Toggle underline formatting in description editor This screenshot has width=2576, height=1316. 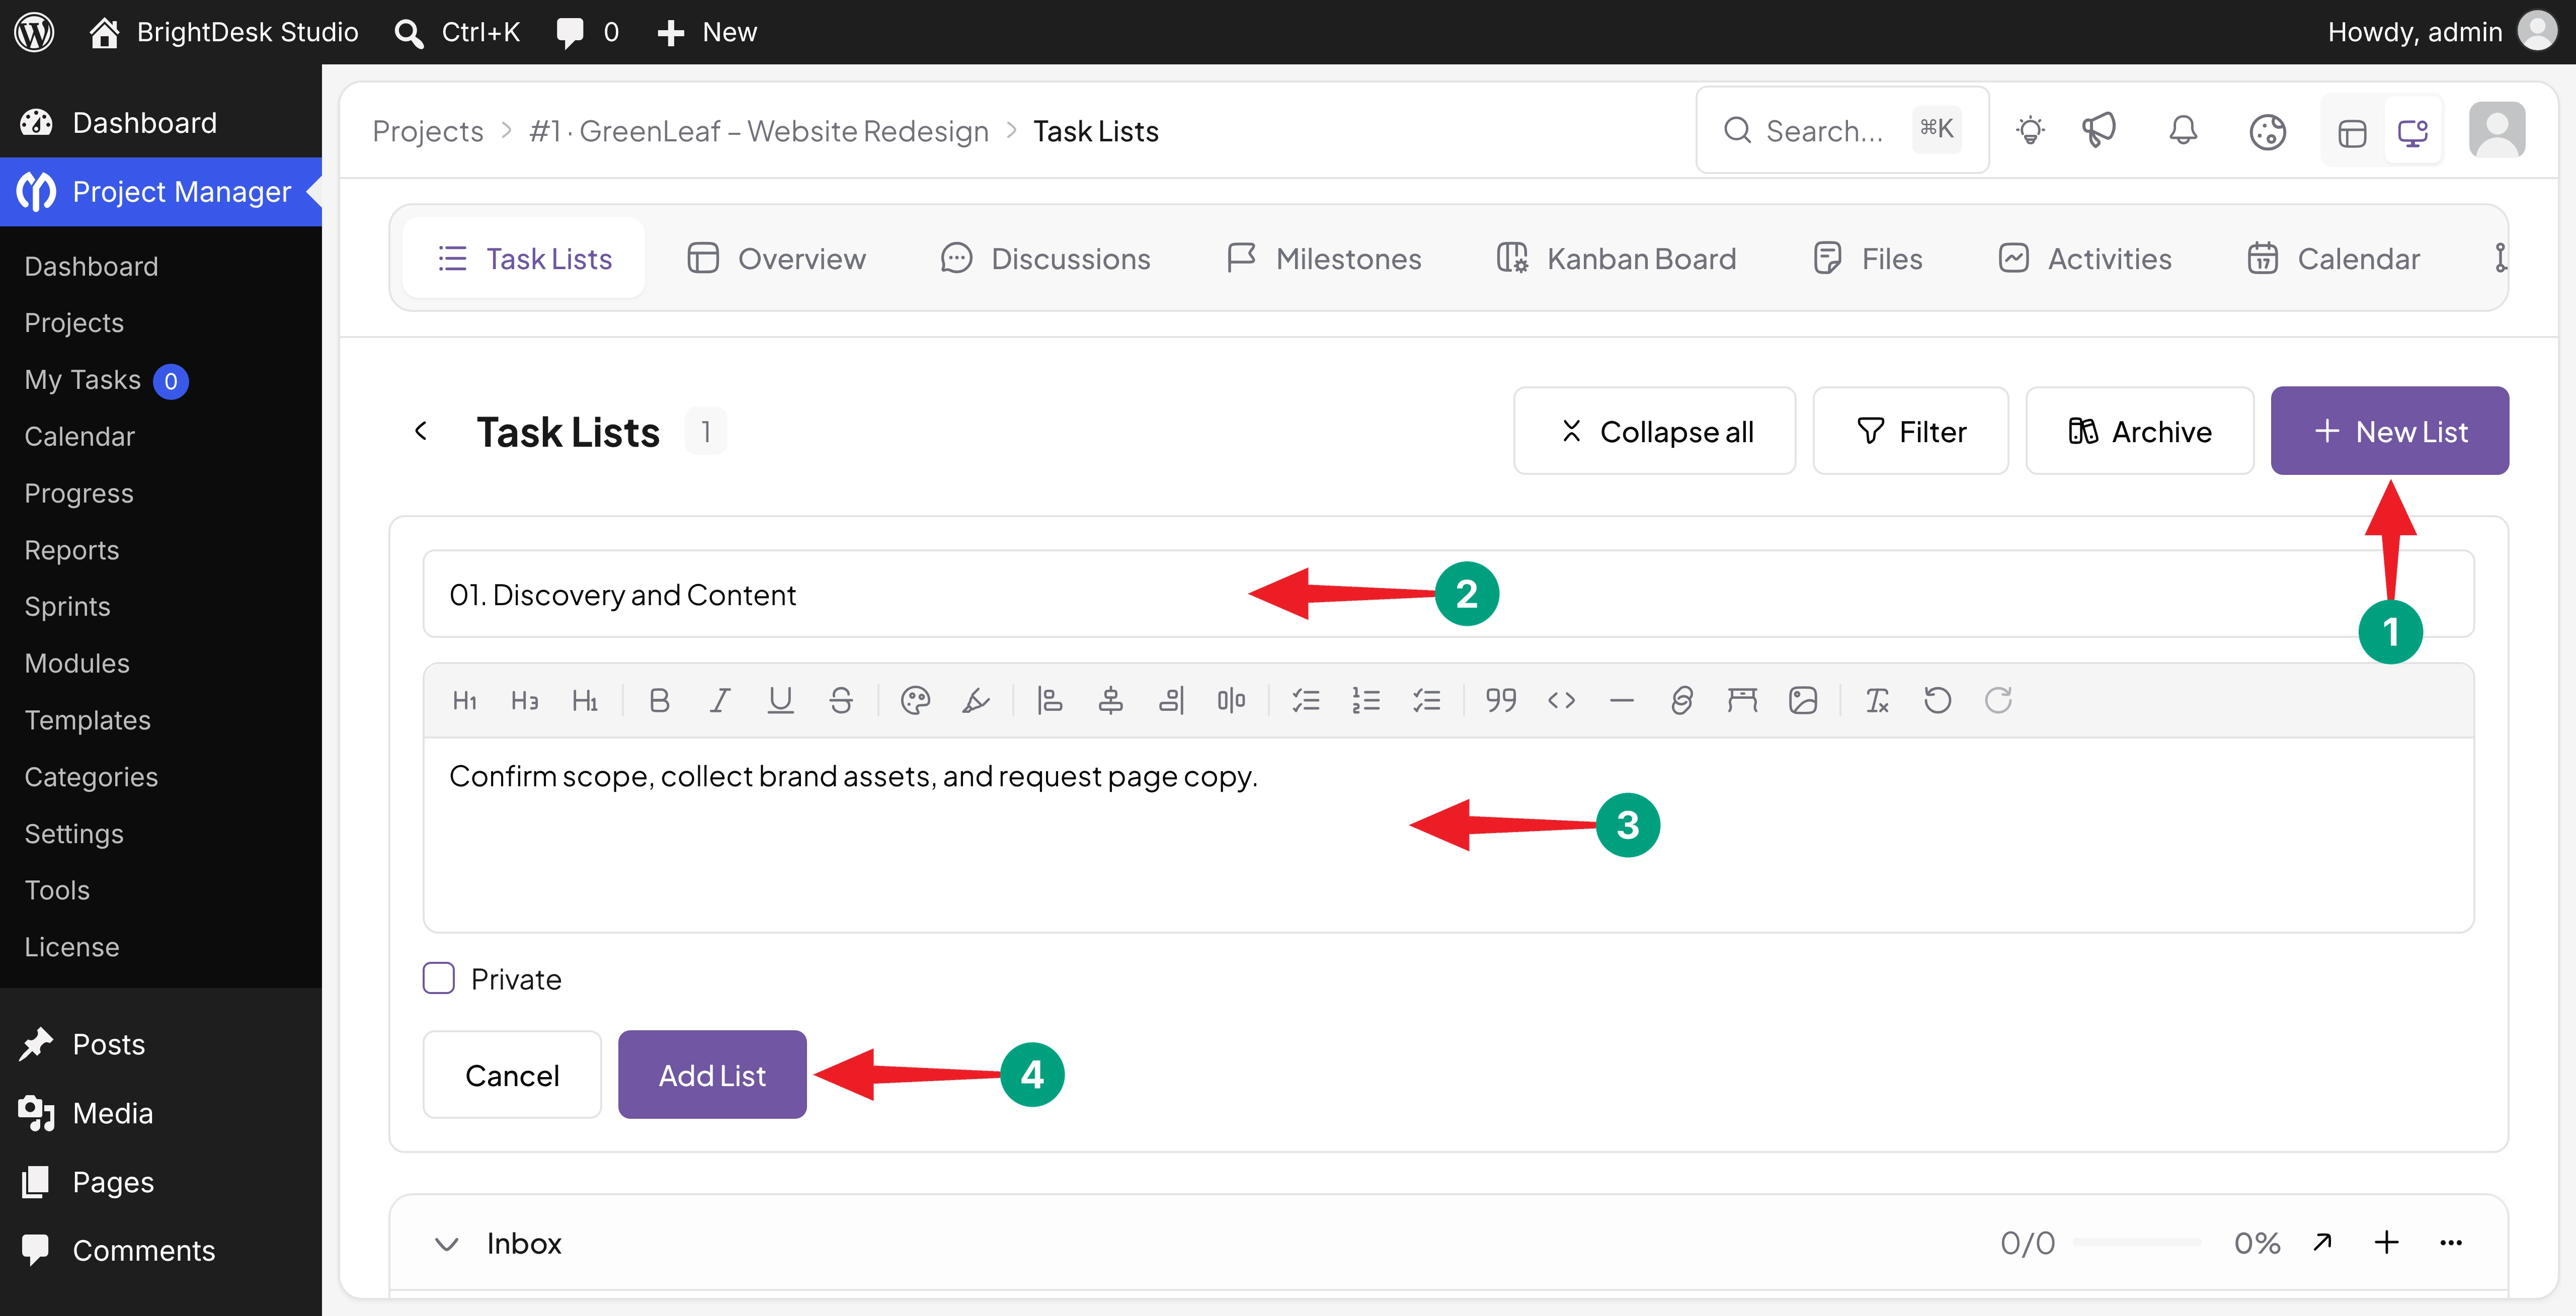pyautogui.click(x=780, y=700)
